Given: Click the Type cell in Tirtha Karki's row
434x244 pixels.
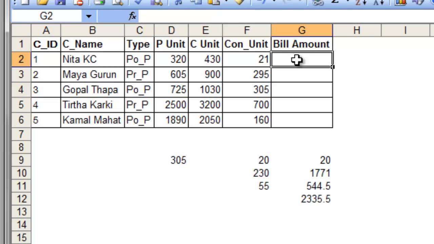Looking at the screenshot, I should coord(139,105).
